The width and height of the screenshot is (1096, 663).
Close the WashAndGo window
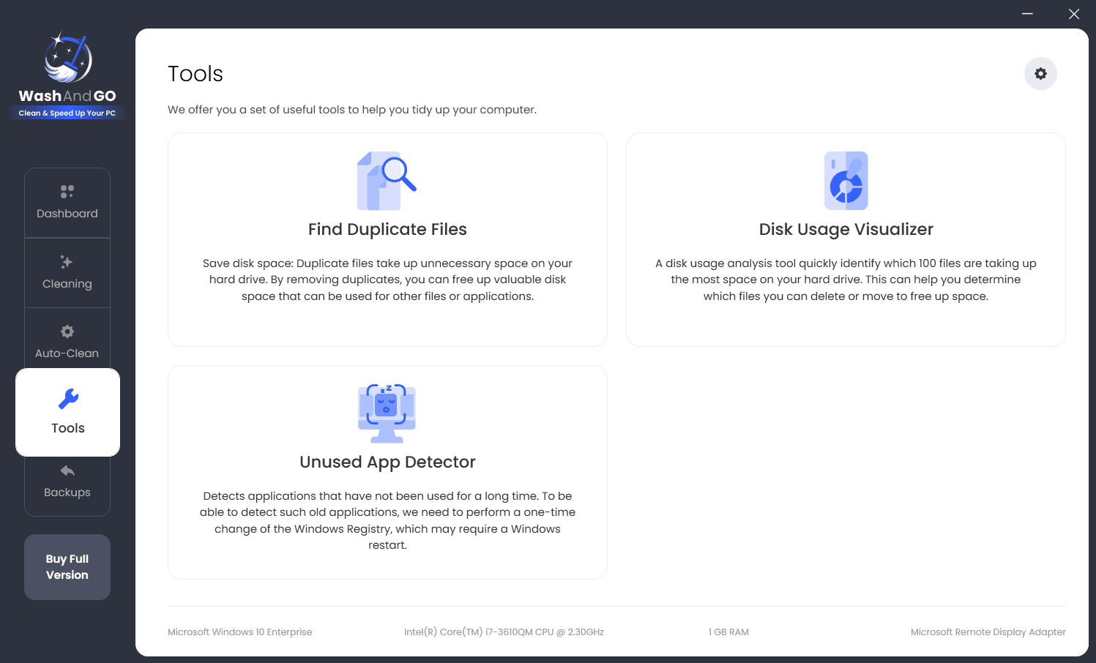click(1074, 14)
